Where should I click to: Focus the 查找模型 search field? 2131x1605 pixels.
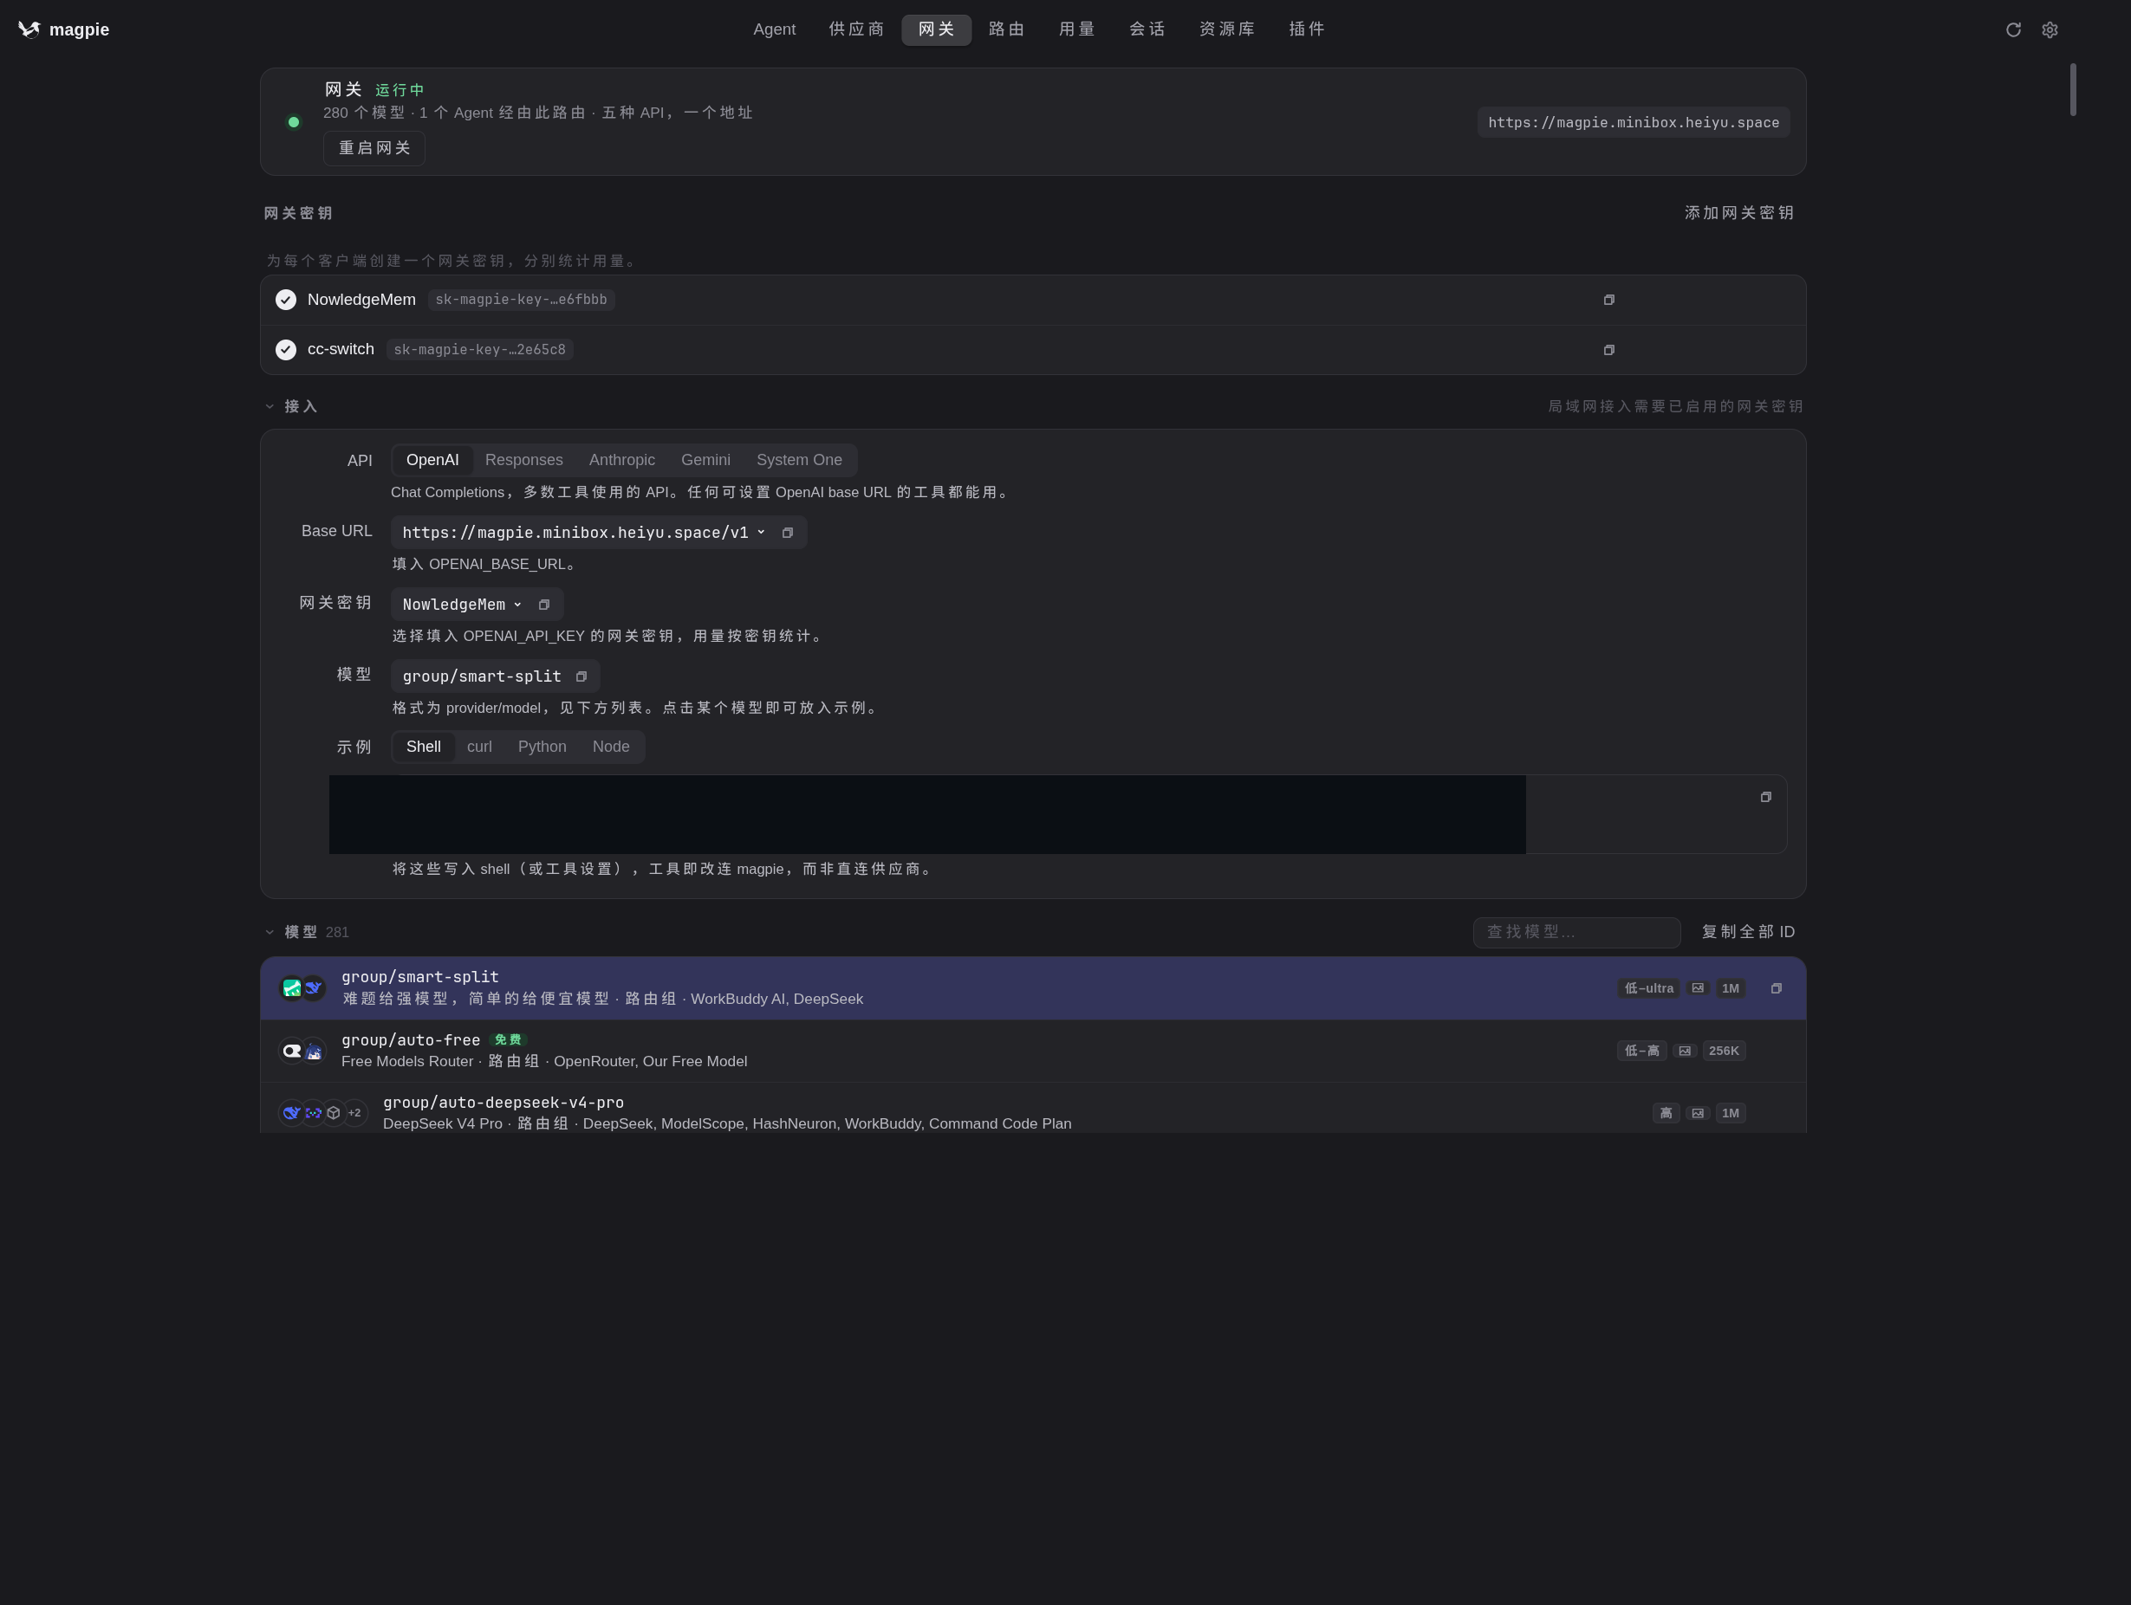click(1576, 932)
